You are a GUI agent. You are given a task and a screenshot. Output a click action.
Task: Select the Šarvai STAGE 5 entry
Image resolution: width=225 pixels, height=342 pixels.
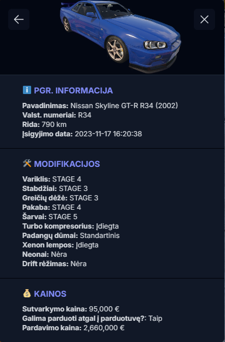tap(50, 217)
